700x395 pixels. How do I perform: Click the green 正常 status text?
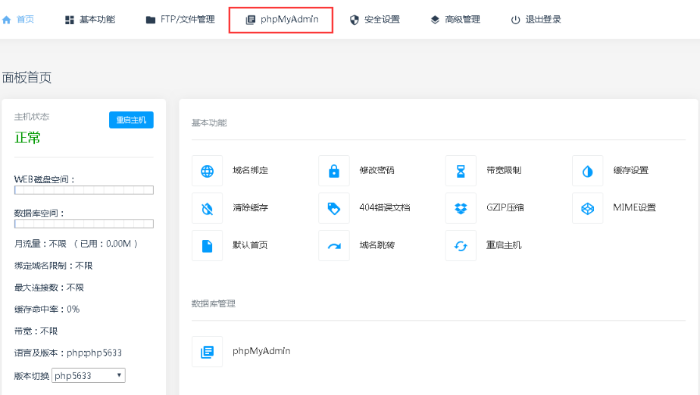[27, 138]
